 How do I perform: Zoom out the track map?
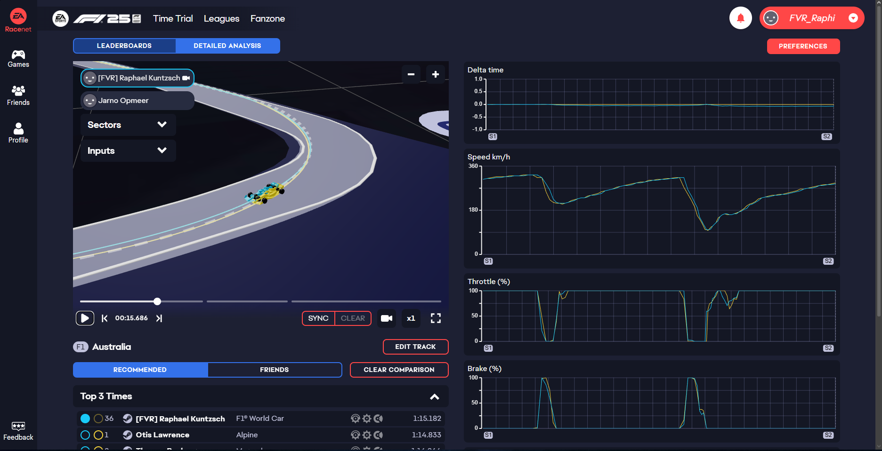coord(411,74)
